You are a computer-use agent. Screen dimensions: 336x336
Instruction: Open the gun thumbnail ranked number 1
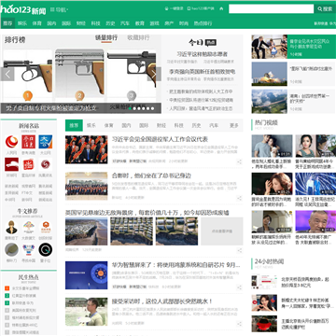click(x=28, y=74)
